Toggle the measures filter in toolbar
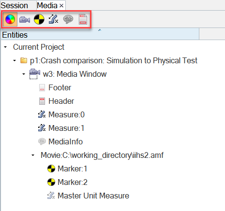 pos(53,19)
